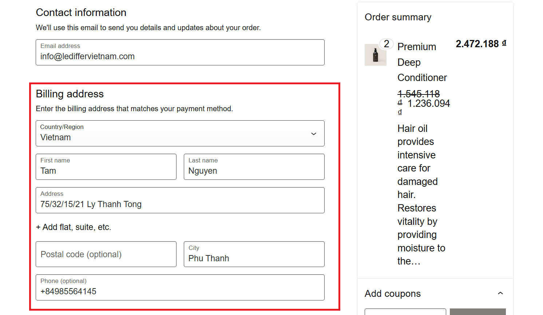The image size is (543, 315).
Task: Click the 2.472.188 ₫ line total price
Action: pos(480,44)
